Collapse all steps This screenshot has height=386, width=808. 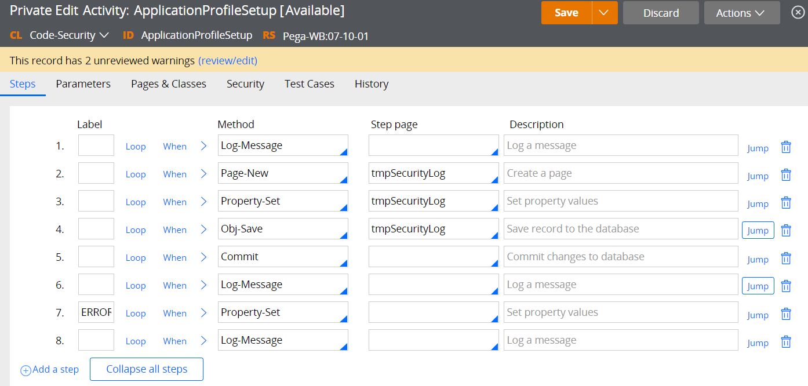[x=147, y=369]
